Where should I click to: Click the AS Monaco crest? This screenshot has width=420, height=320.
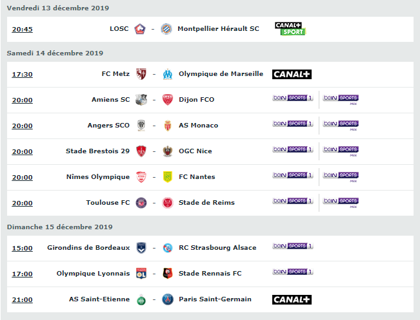[168, 126]
